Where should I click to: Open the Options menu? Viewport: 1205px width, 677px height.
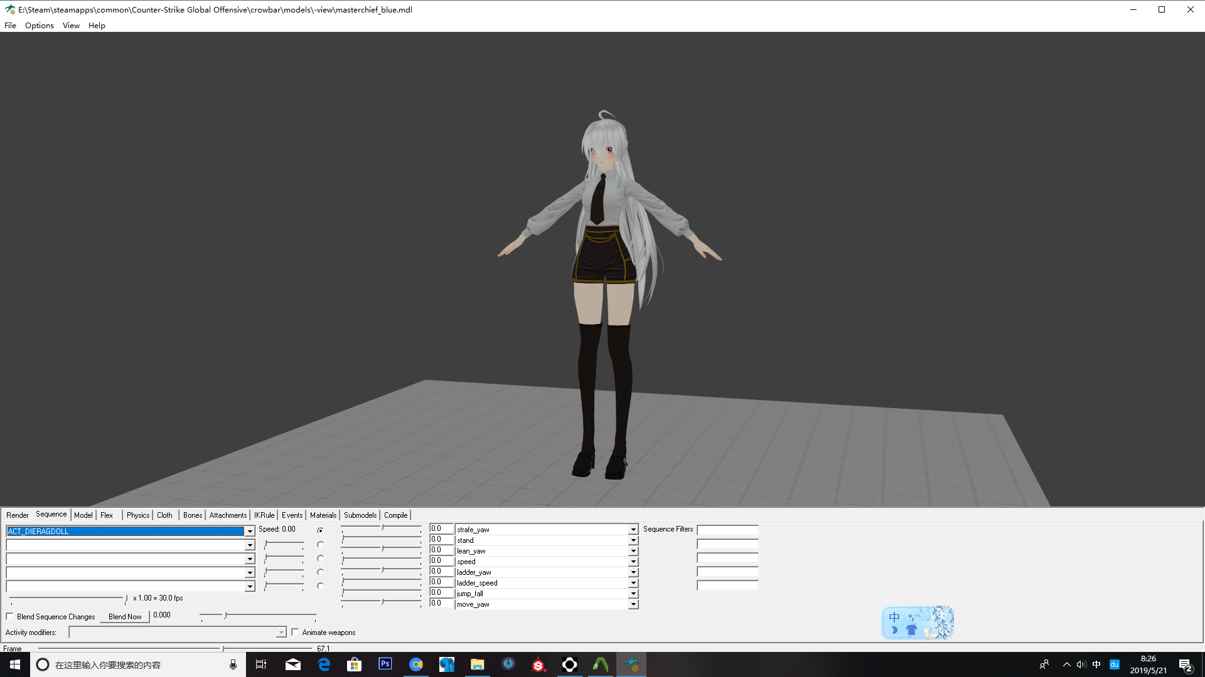[x=40, y=26]
